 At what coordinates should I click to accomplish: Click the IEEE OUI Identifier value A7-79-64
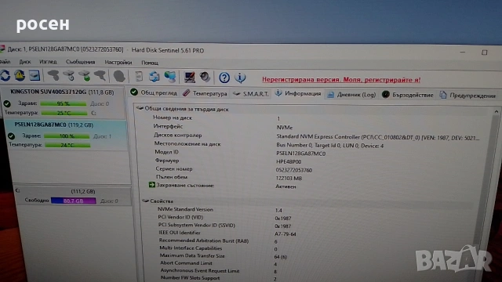[x=285, y=234]
